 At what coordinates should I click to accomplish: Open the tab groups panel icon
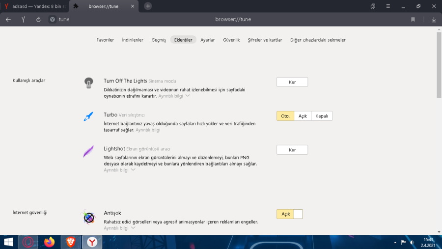tap(373, 6)
